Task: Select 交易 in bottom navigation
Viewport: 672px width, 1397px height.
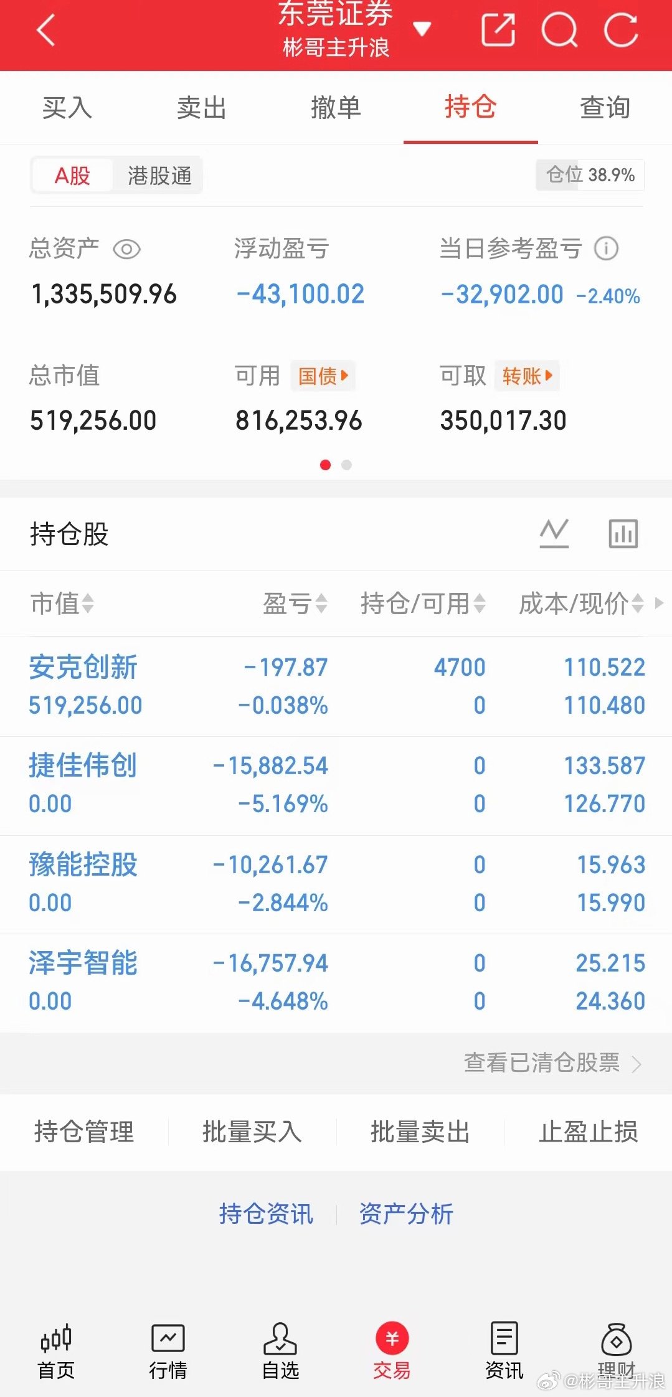Action: (392, 1350)
